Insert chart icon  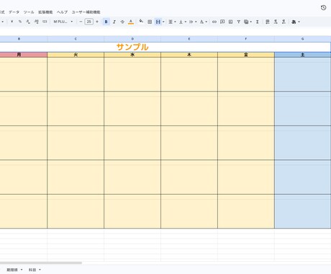pos(230,22)
